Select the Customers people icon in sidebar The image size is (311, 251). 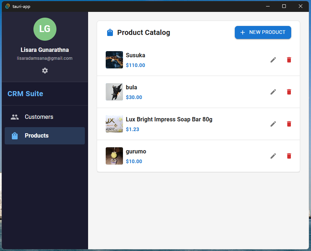tap(14, 117)
